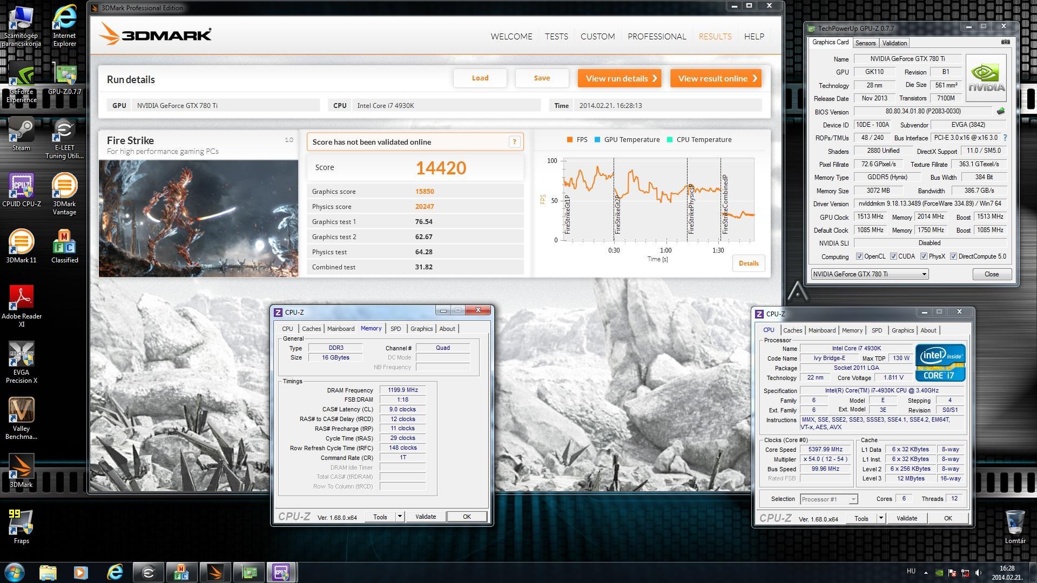Launch Fraps from the desktop
This screenshot has width=1037, height=583.
pyautogui.click(x=21, y=527)
